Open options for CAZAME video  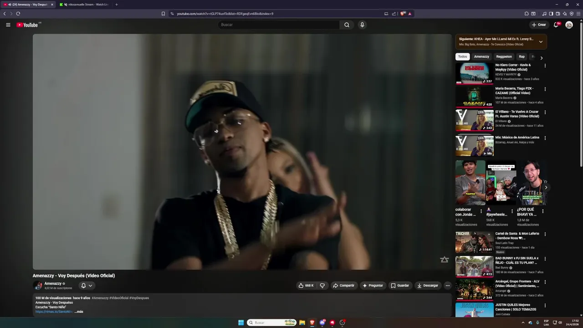tap(545, 89)
